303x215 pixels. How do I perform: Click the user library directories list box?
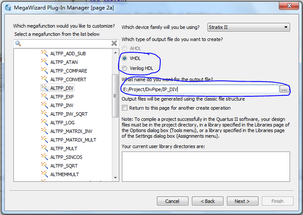(206, 167)
